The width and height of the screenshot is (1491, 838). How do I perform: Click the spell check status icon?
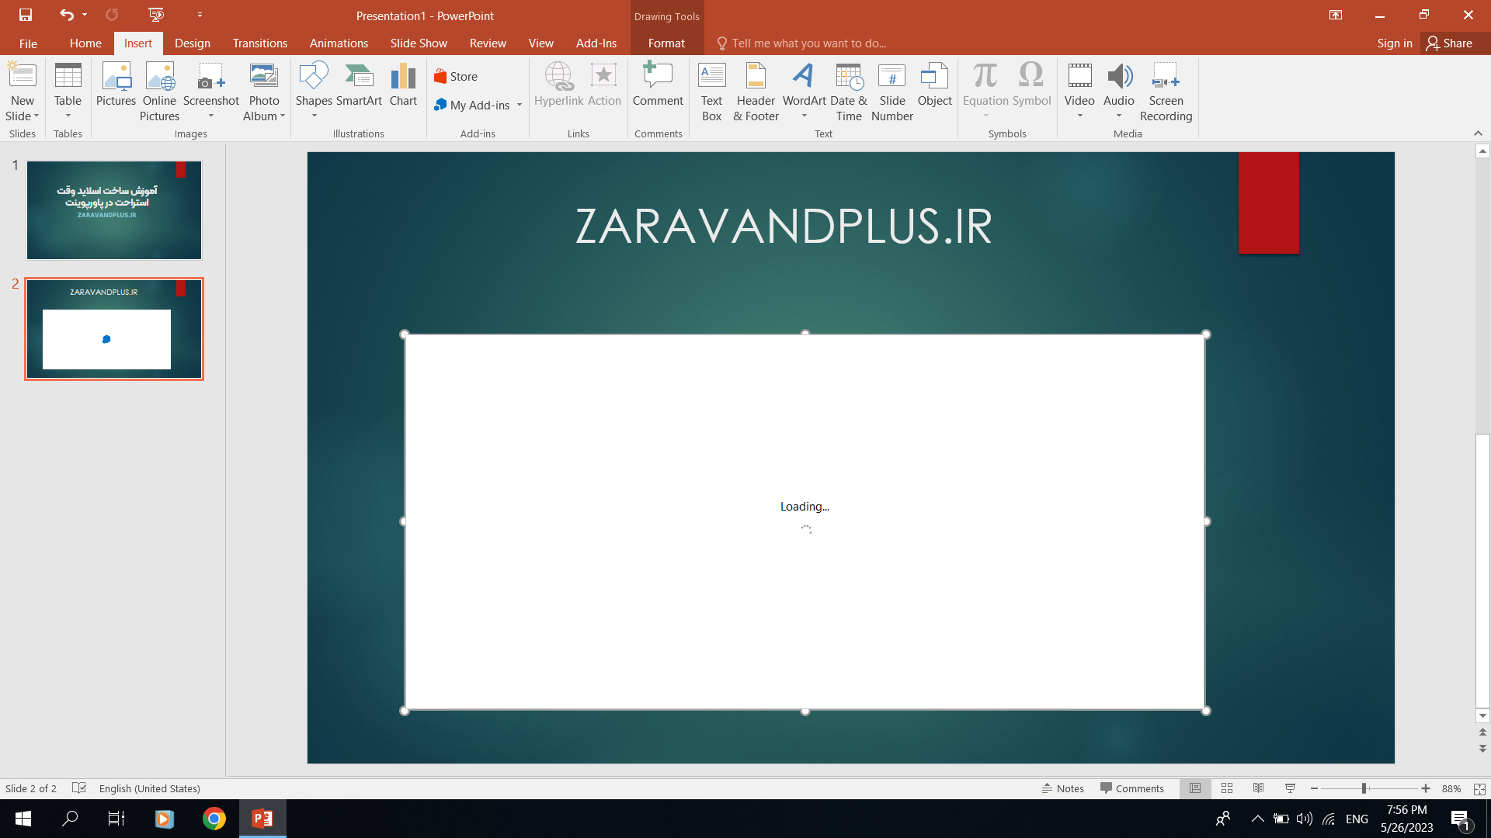(79, 788)
